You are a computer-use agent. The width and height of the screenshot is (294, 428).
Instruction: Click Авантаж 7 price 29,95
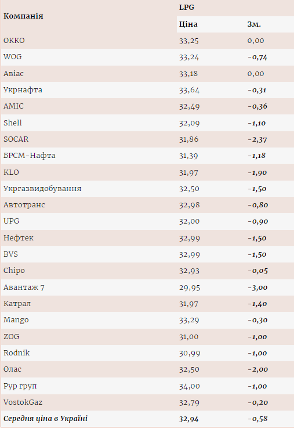[x=190, y=287]
